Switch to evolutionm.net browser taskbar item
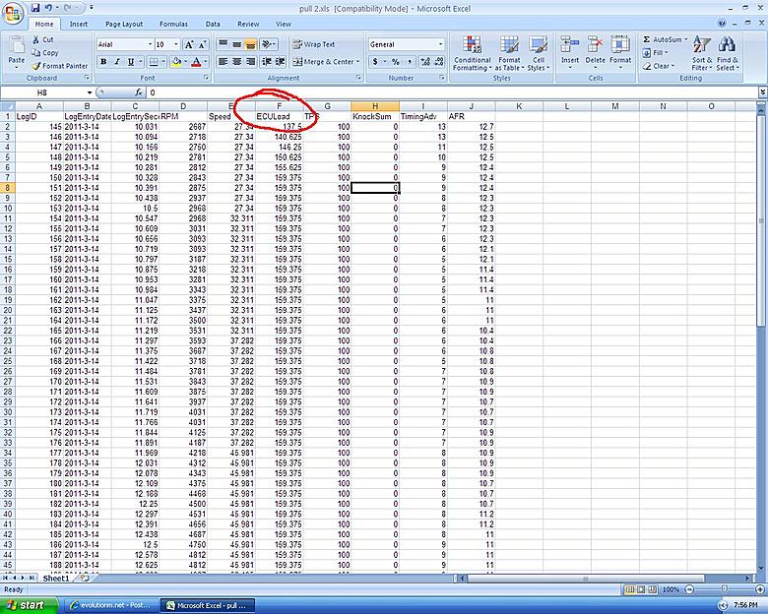Viewport: 768px width, 614px height. 110,605
